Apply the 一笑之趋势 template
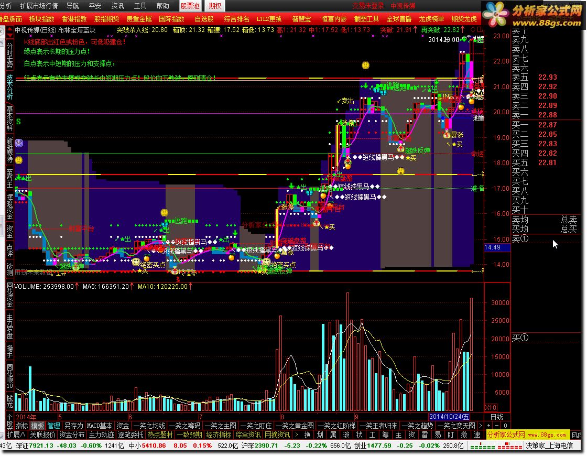 [417, 426]
